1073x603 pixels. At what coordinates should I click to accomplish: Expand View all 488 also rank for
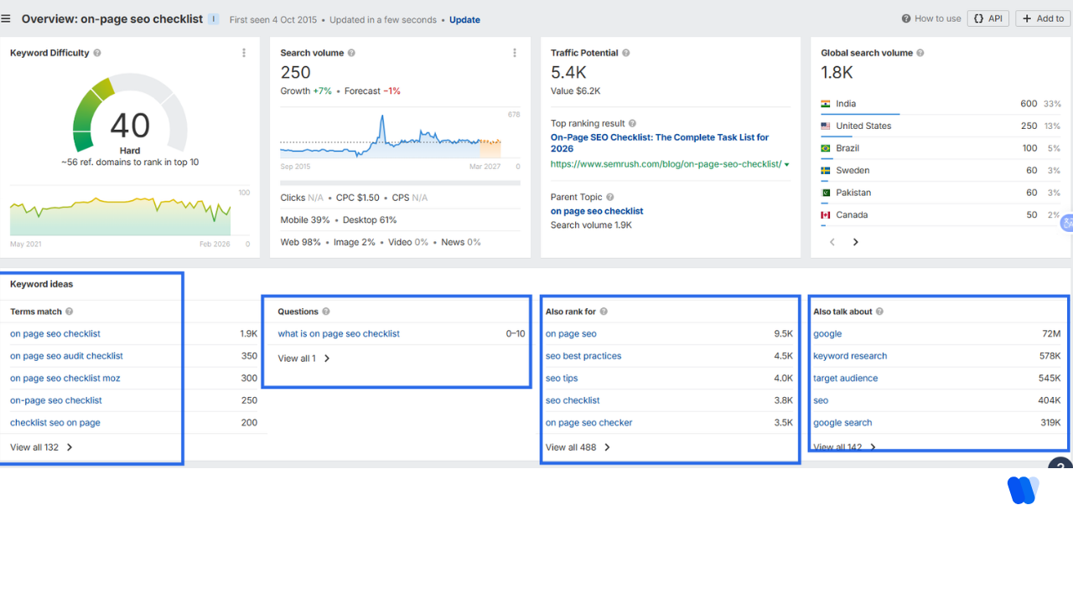pos(578,447)
